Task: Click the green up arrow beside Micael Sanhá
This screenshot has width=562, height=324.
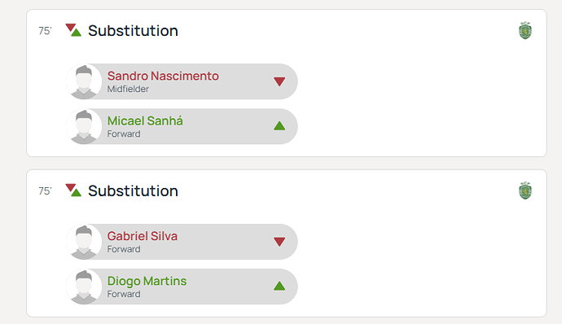Action: [x=279, y=126]
